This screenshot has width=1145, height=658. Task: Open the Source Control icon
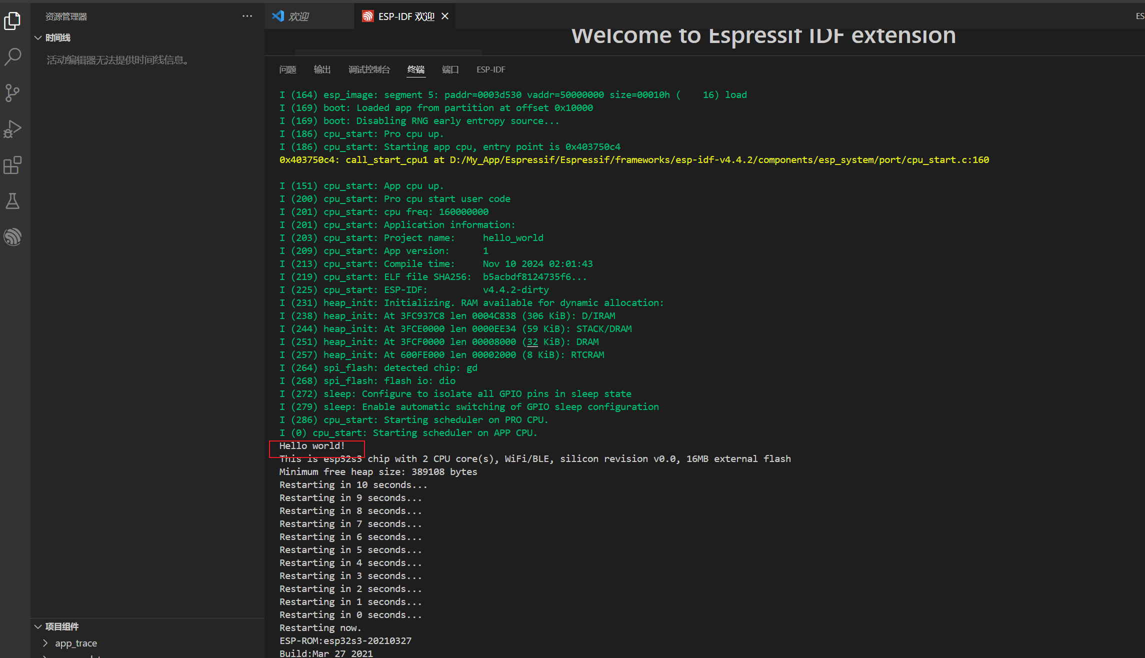tap(12, 93)
